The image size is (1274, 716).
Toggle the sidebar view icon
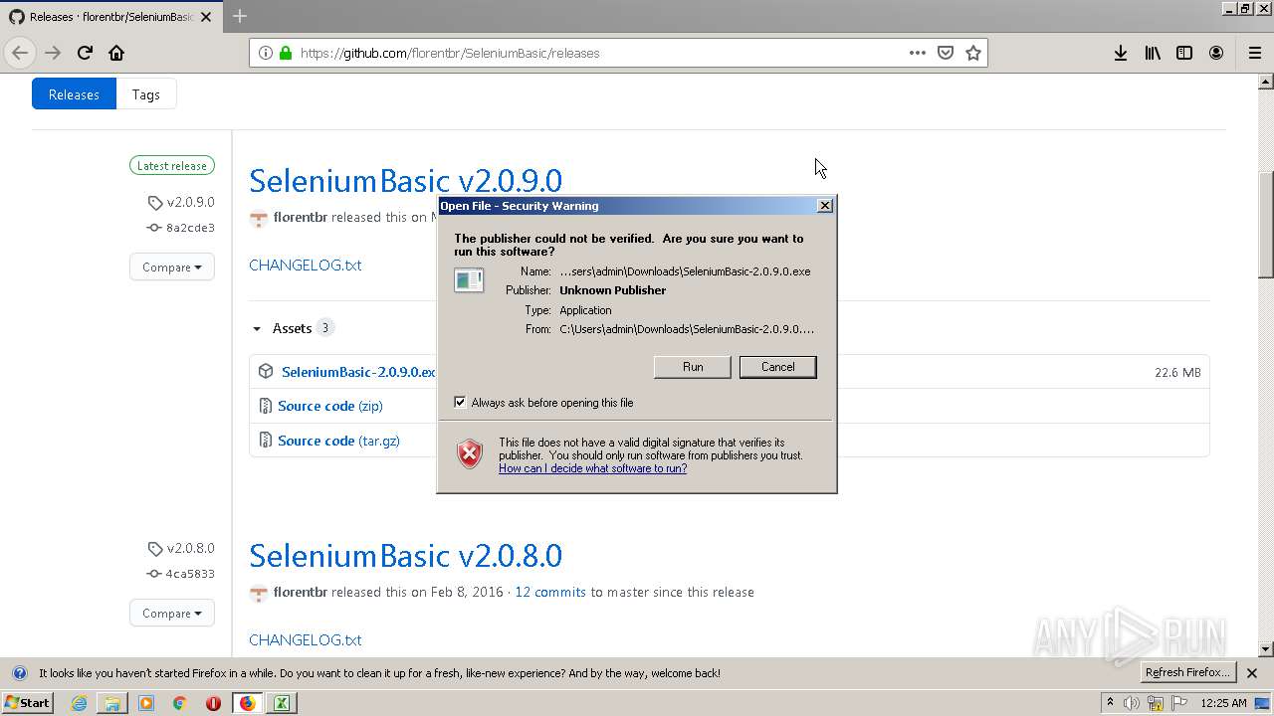[1184, 53]
